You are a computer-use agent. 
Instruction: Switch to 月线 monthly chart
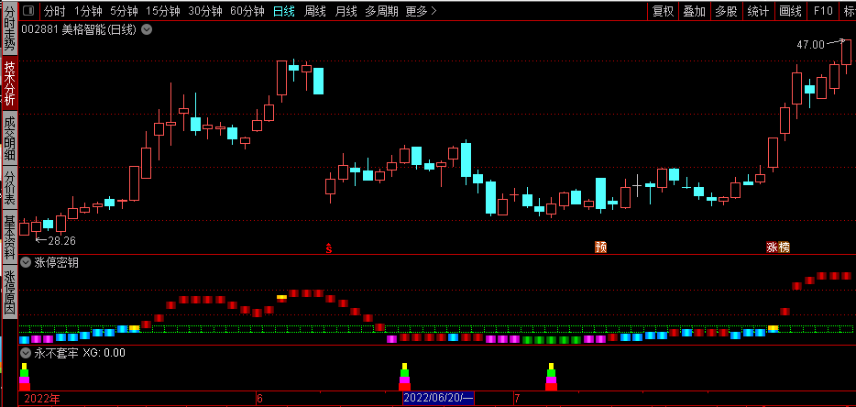point(346,11)
